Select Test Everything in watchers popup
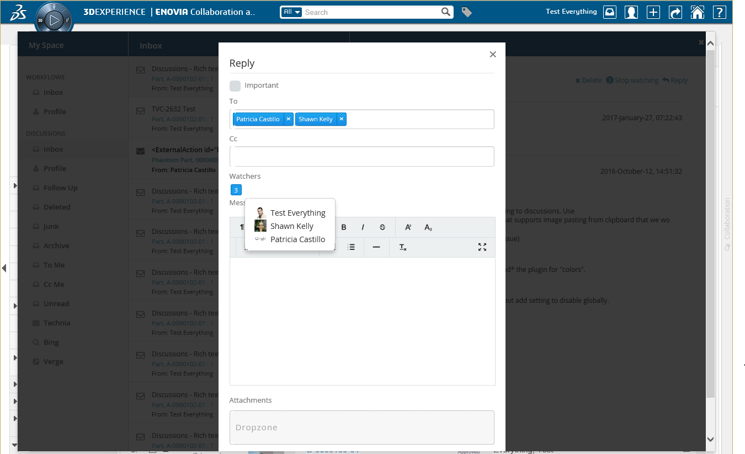This screenshot has height=454, width=745. click(297, 213)
